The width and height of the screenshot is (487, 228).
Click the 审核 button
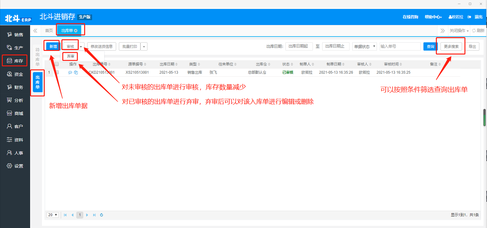coord(70,47)
